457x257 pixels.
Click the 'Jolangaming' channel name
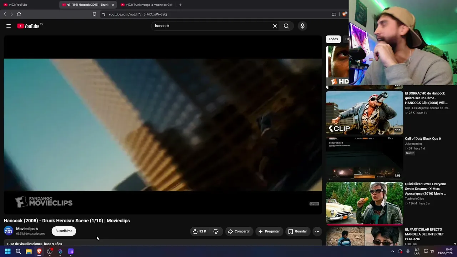[413, 143]
